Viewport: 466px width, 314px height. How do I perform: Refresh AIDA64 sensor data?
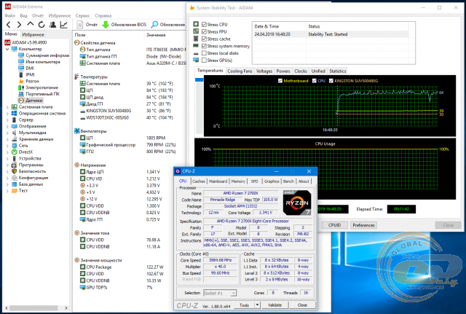coord(42,25)
